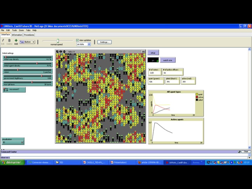The height and width of the screenshot is (189, 252).
Task: Click the government-legitimacy slider
Action: [28, 77]
